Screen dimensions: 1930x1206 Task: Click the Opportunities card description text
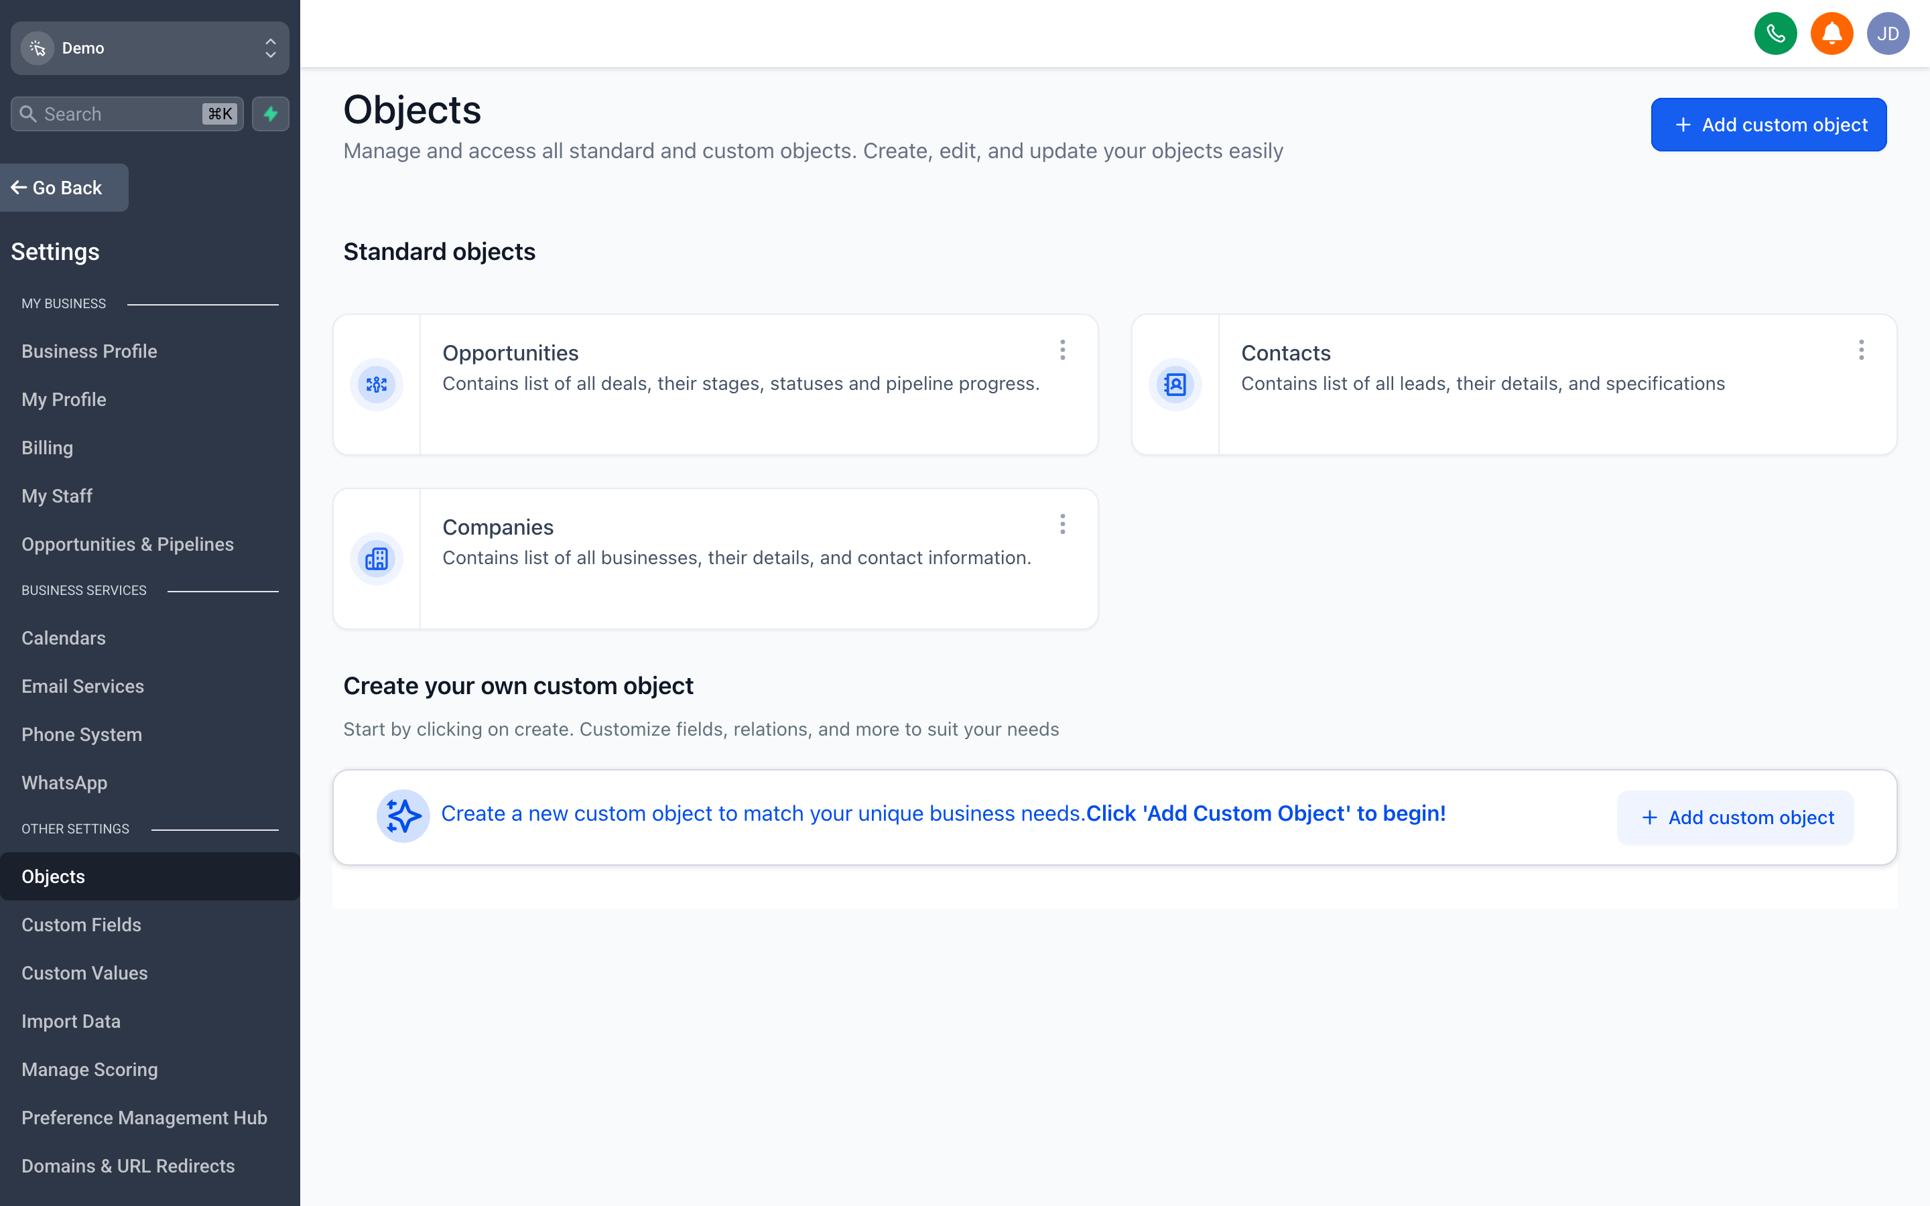(x=741, y=384)
